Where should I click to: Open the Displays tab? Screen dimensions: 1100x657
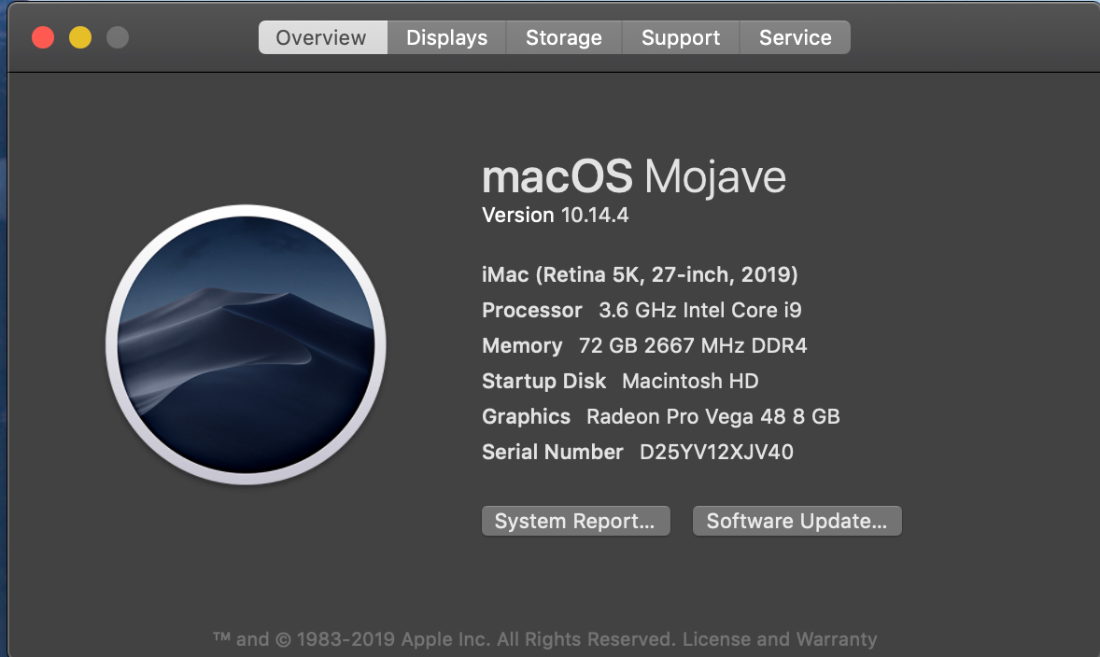tap(446, 38)
